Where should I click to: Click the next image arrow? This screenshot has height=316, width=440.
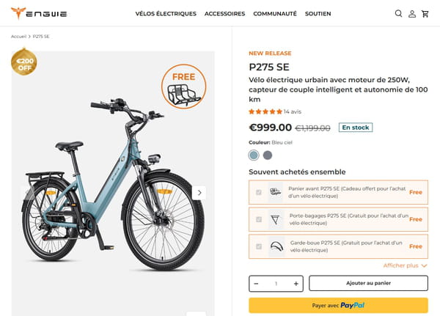click(199, 192)
